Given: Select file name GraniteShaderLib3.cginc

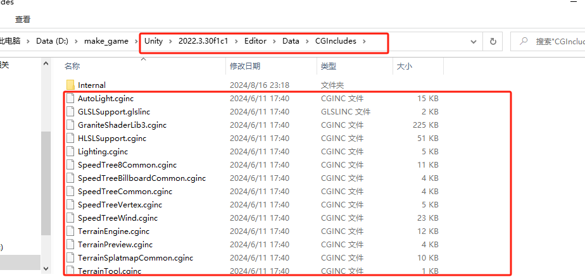Looking at the screenshot, I should pyautogui.click(x=122, y=125).
